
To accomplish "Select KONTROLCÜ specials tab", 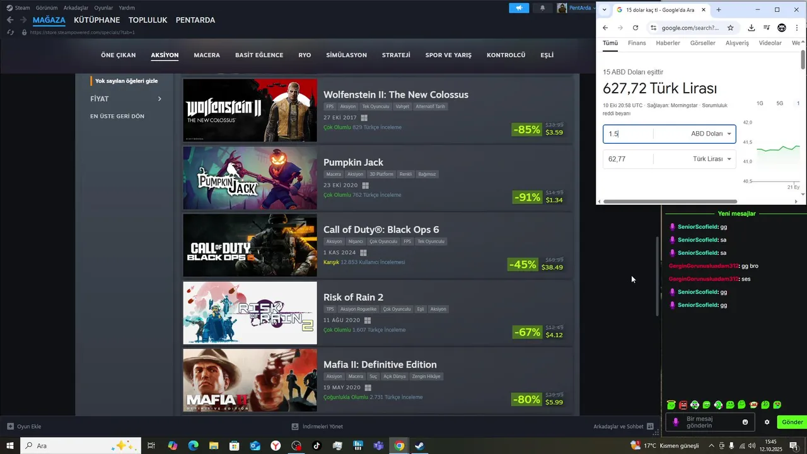I will pyautogui.click(x=506, y=55).
